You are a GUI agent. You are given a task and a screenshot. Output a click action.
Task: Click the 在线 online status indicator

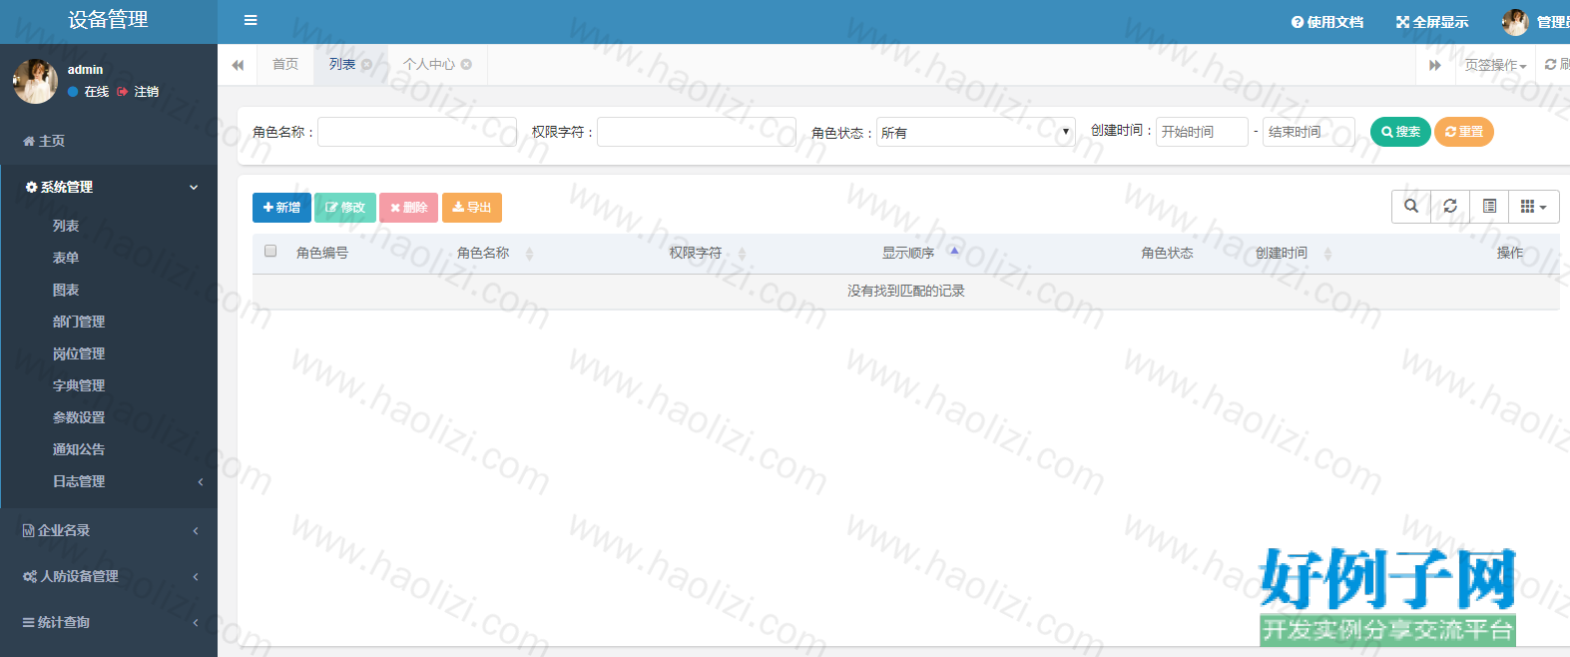89,92
